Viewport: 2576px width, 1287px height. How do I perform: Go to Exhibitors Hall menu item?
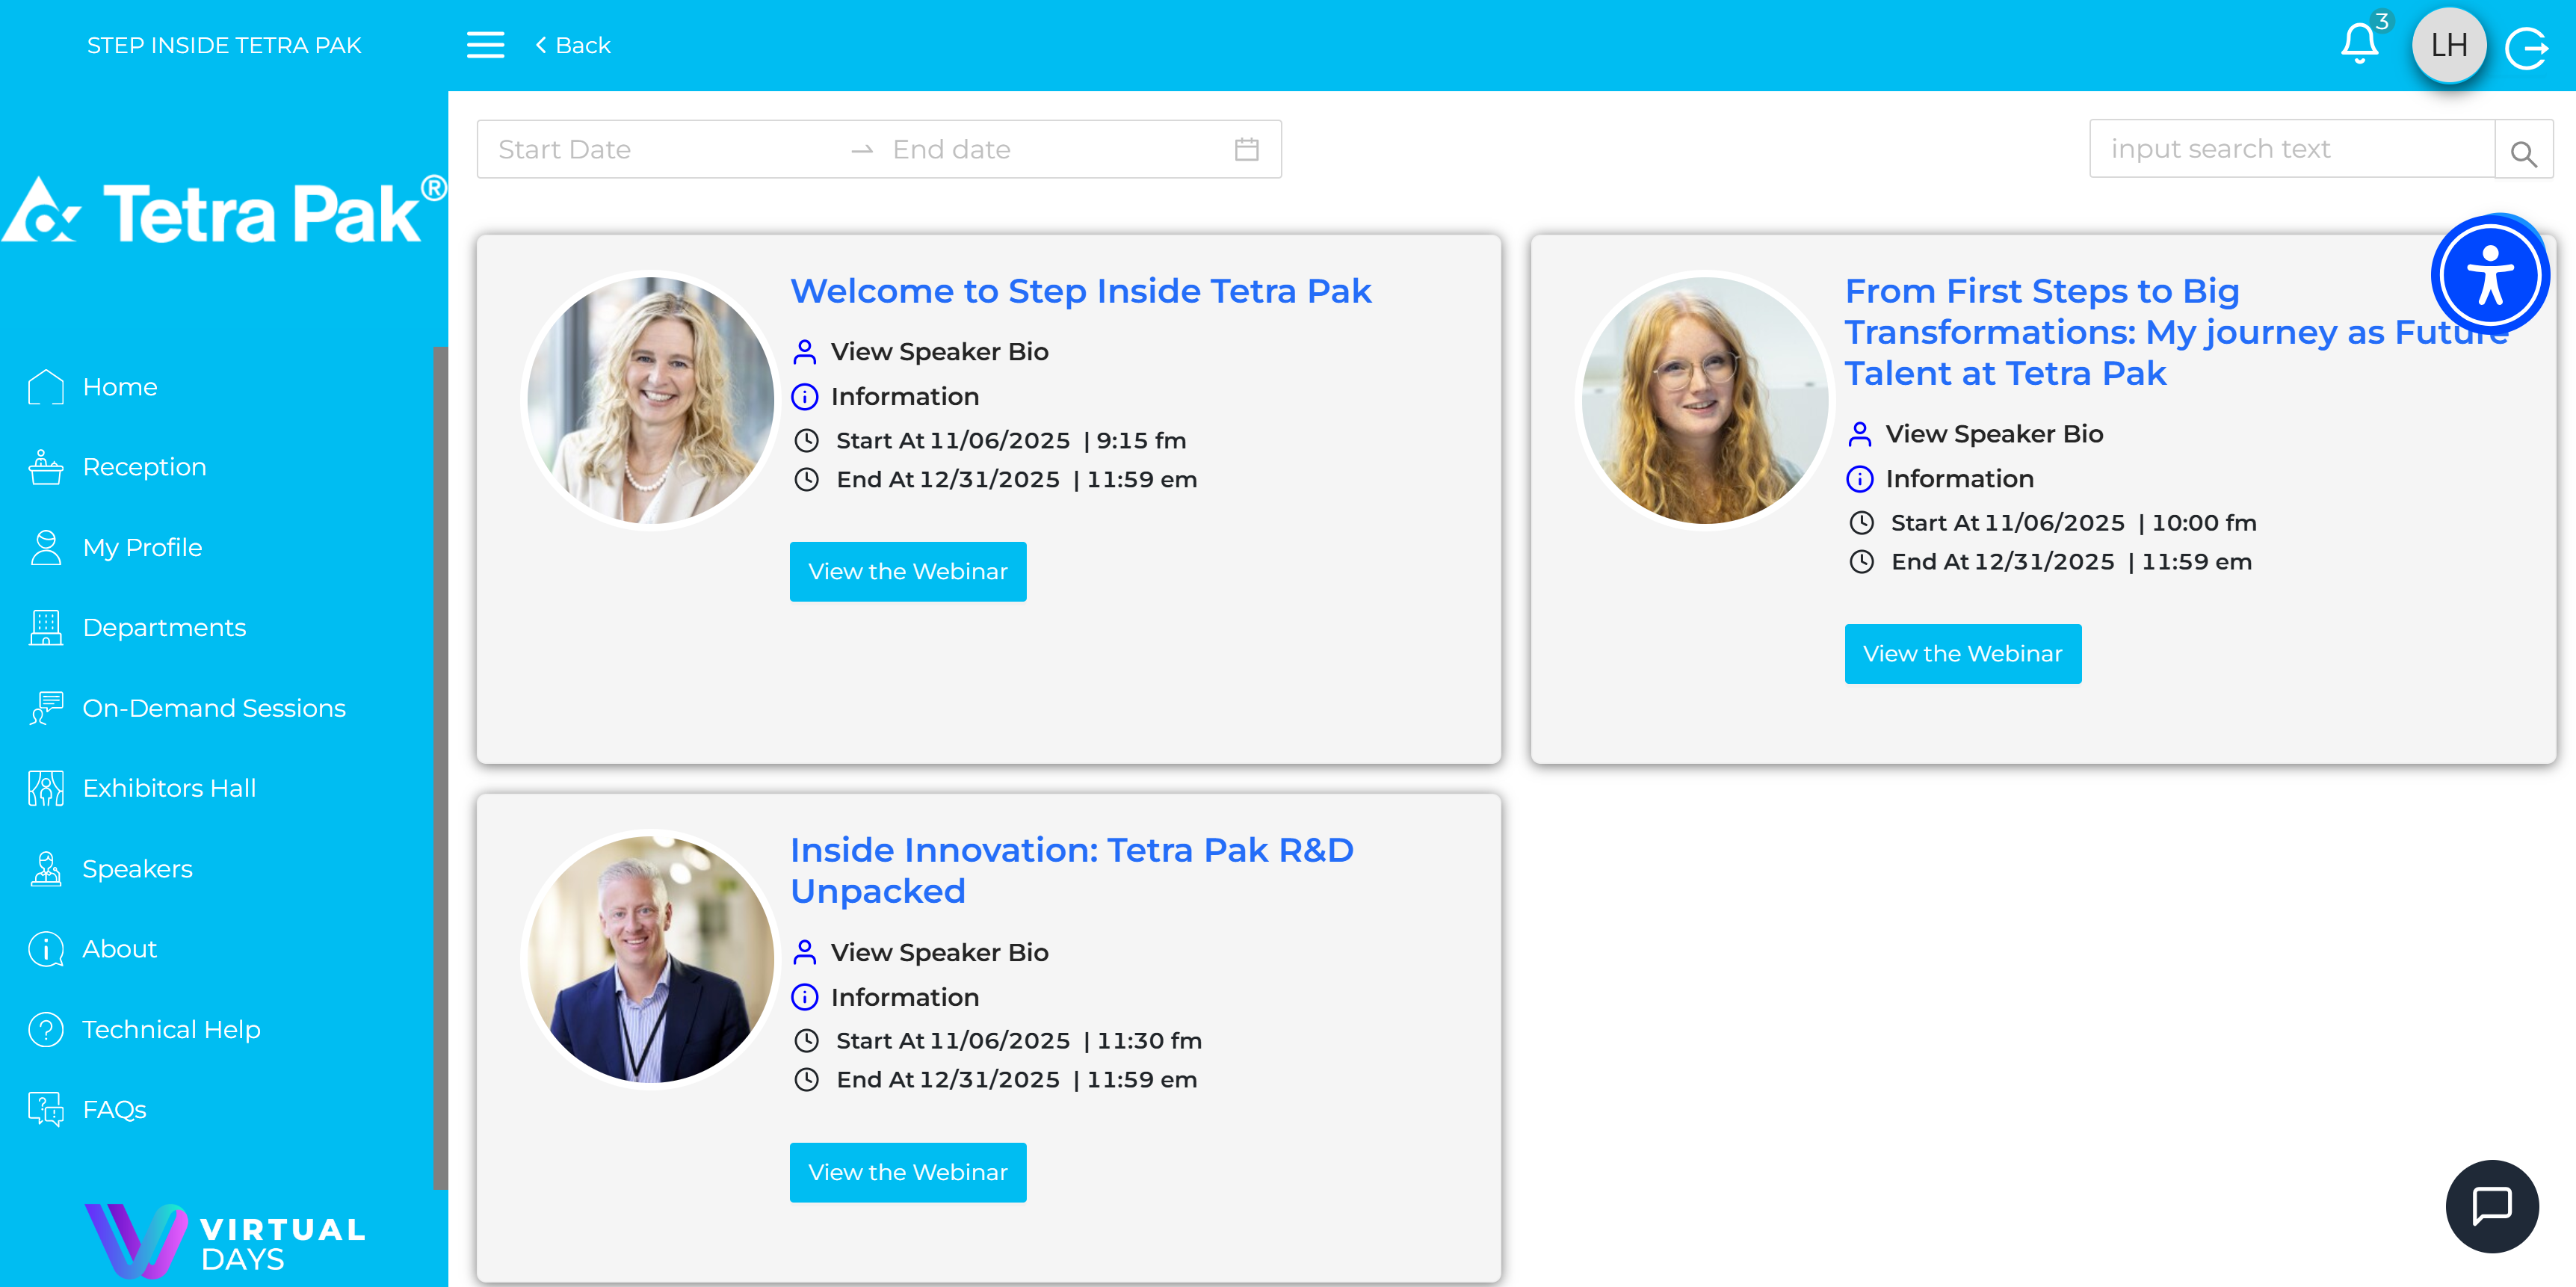tap(169, 788)
